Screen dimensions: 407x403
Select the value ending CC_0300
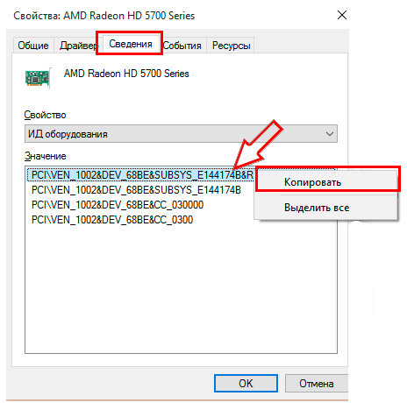point(112,220)
